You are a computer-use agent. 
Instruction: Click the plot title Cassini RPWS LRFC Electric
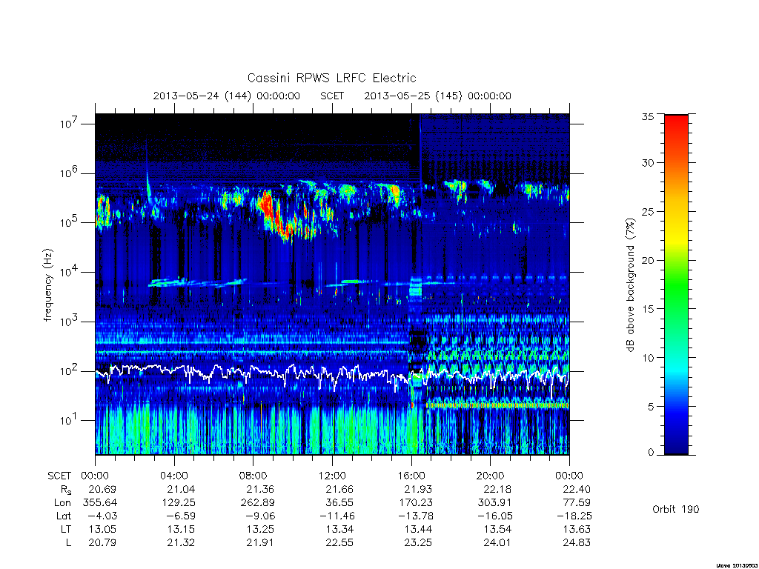[331, 78]
